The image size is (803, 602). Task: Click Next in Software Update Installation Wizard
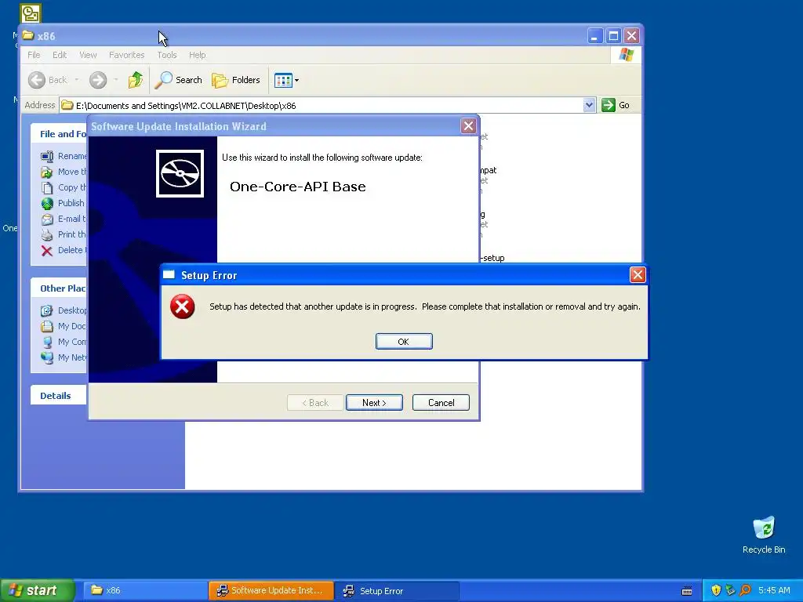[x=374, y=402]
